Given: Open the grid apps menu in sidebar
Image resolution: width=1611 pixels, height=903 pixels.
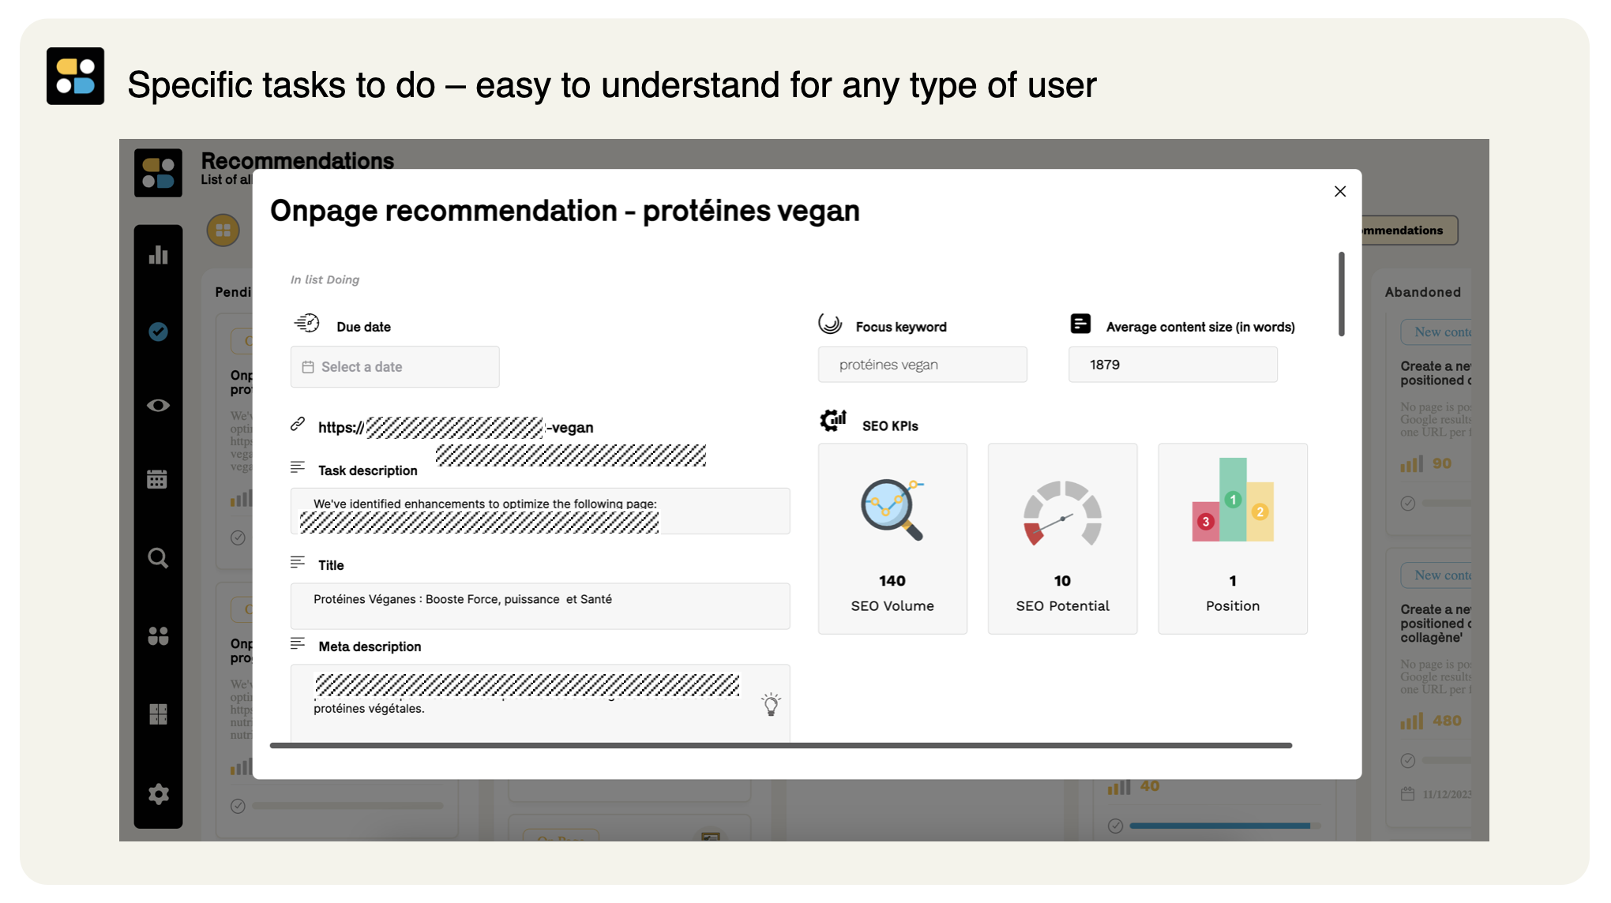Looking at the screenshot, I should coord(158,714).
